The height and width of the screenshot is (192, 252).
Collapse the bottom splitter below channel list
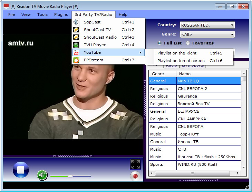click(198, 180)
